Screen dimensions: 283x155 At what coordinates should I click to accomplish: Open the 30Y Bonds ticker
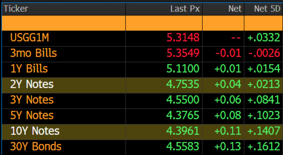(x=36, y=146)
